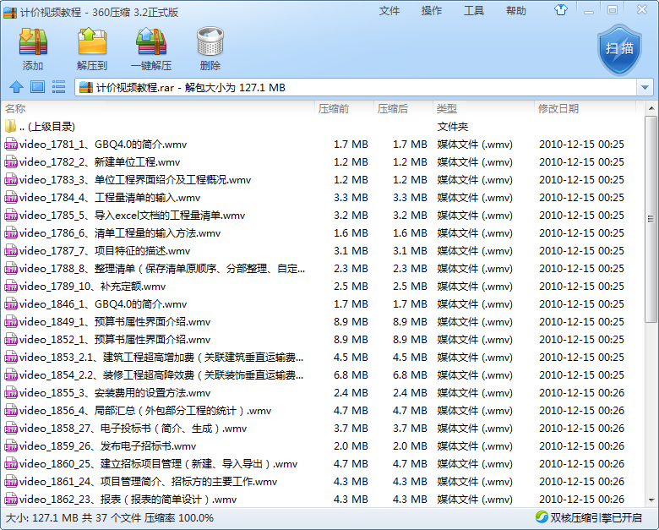The height and width of the screenshot is (530, 659).
Task: Click the scrollbar up arrow
Action: (651, 108)
